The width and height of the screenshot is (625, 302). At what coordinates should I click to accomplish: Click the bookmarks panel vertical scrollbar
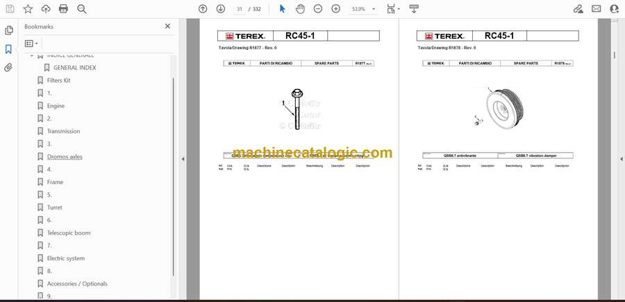click(x=173, y=176)
